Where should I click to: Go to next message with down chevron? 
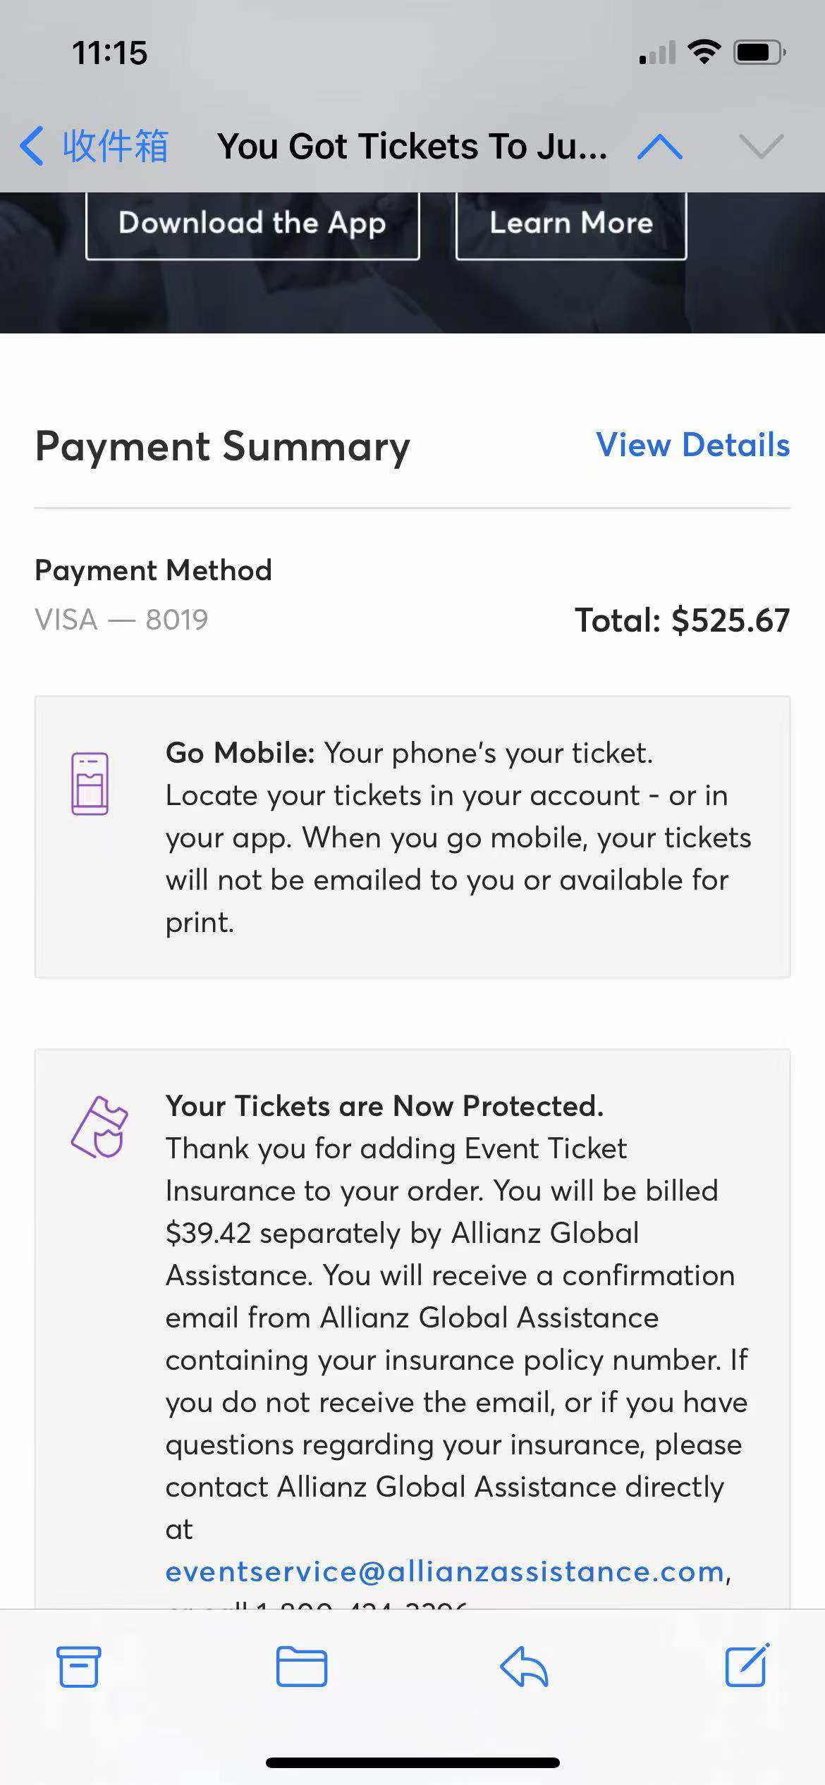(761, 147)
